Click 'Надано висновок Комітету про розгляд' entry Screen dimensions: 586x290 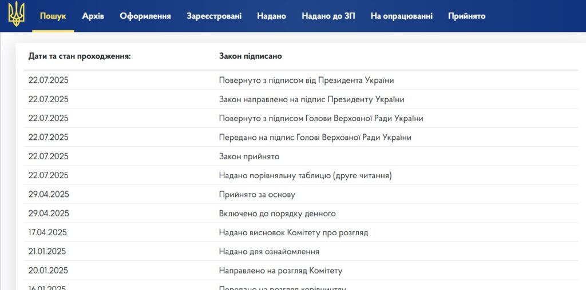click(294, 232)
